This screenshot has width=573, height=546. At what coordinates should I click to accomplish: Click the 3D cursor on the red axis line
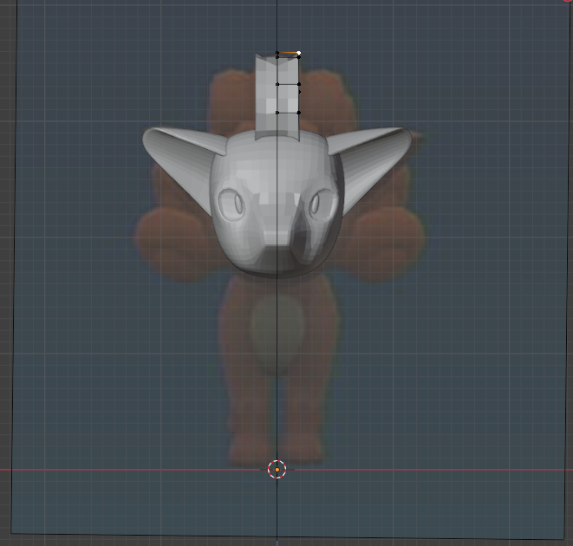point(277,469)
